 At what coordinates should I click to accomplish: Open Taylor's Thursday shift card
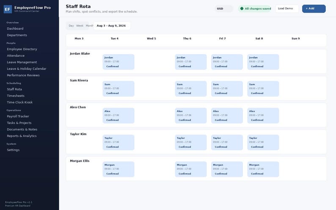[191, 143]
